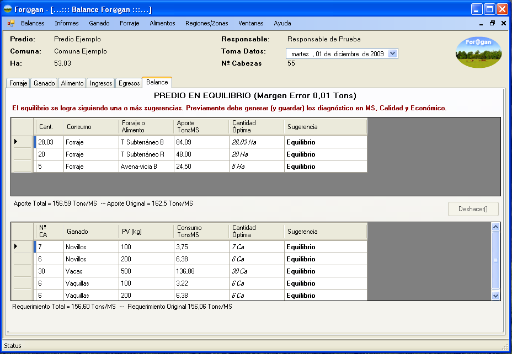Switch to the Forraje tab
Image resolution: width=512 pixels, height=354 pixels.
point(18,83)
